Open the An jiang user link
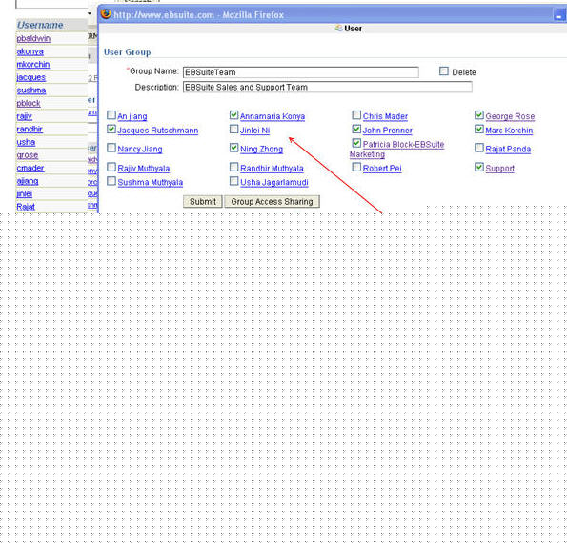The width and height of the screenshot is (567, 543). tap(132, 116)
